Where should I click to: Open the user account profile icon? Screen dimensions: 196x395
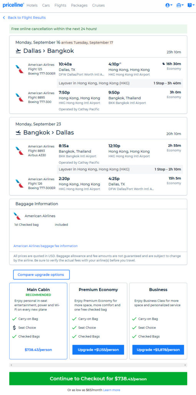(168, 5)
